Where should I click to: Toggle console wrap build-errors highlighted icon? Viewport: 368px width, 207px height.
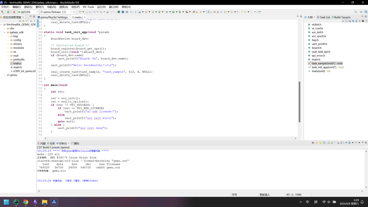[x=324, y=143]
